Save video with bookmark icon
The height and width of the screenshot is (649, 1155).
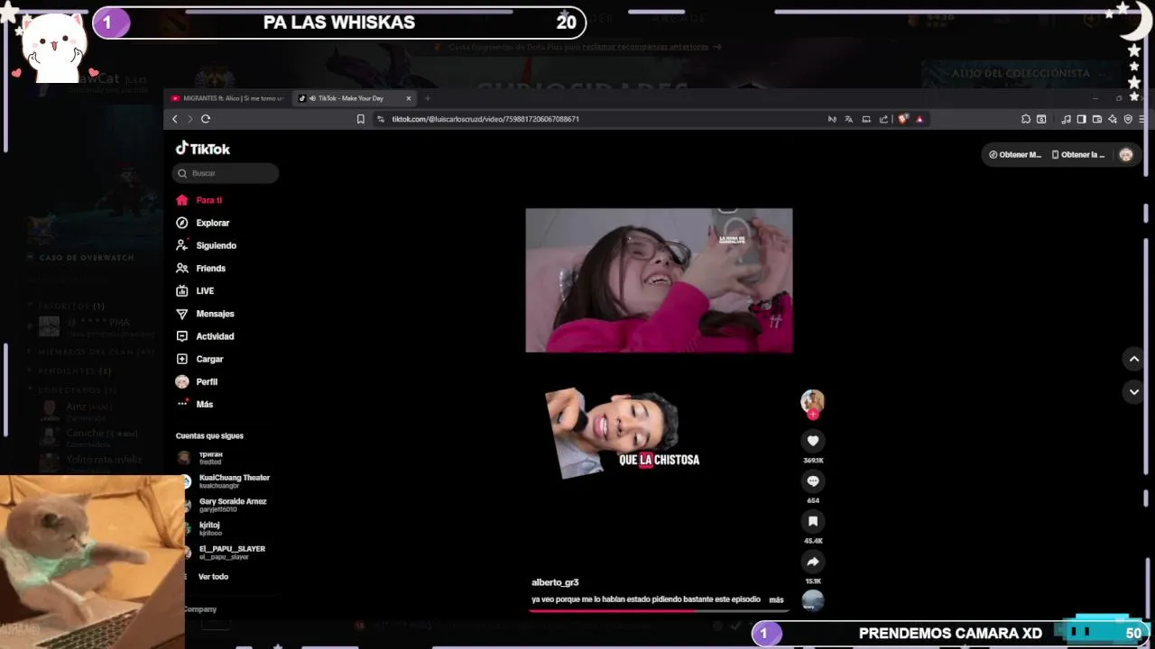coord(813,521)
